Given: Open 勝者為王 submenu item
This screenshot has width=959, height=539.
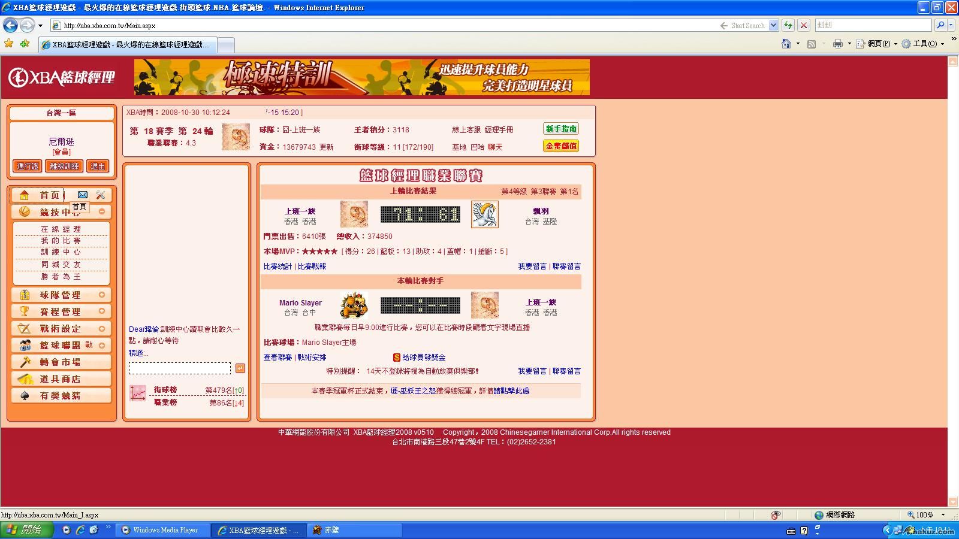Looking at the screenshot, I should 61,276.
